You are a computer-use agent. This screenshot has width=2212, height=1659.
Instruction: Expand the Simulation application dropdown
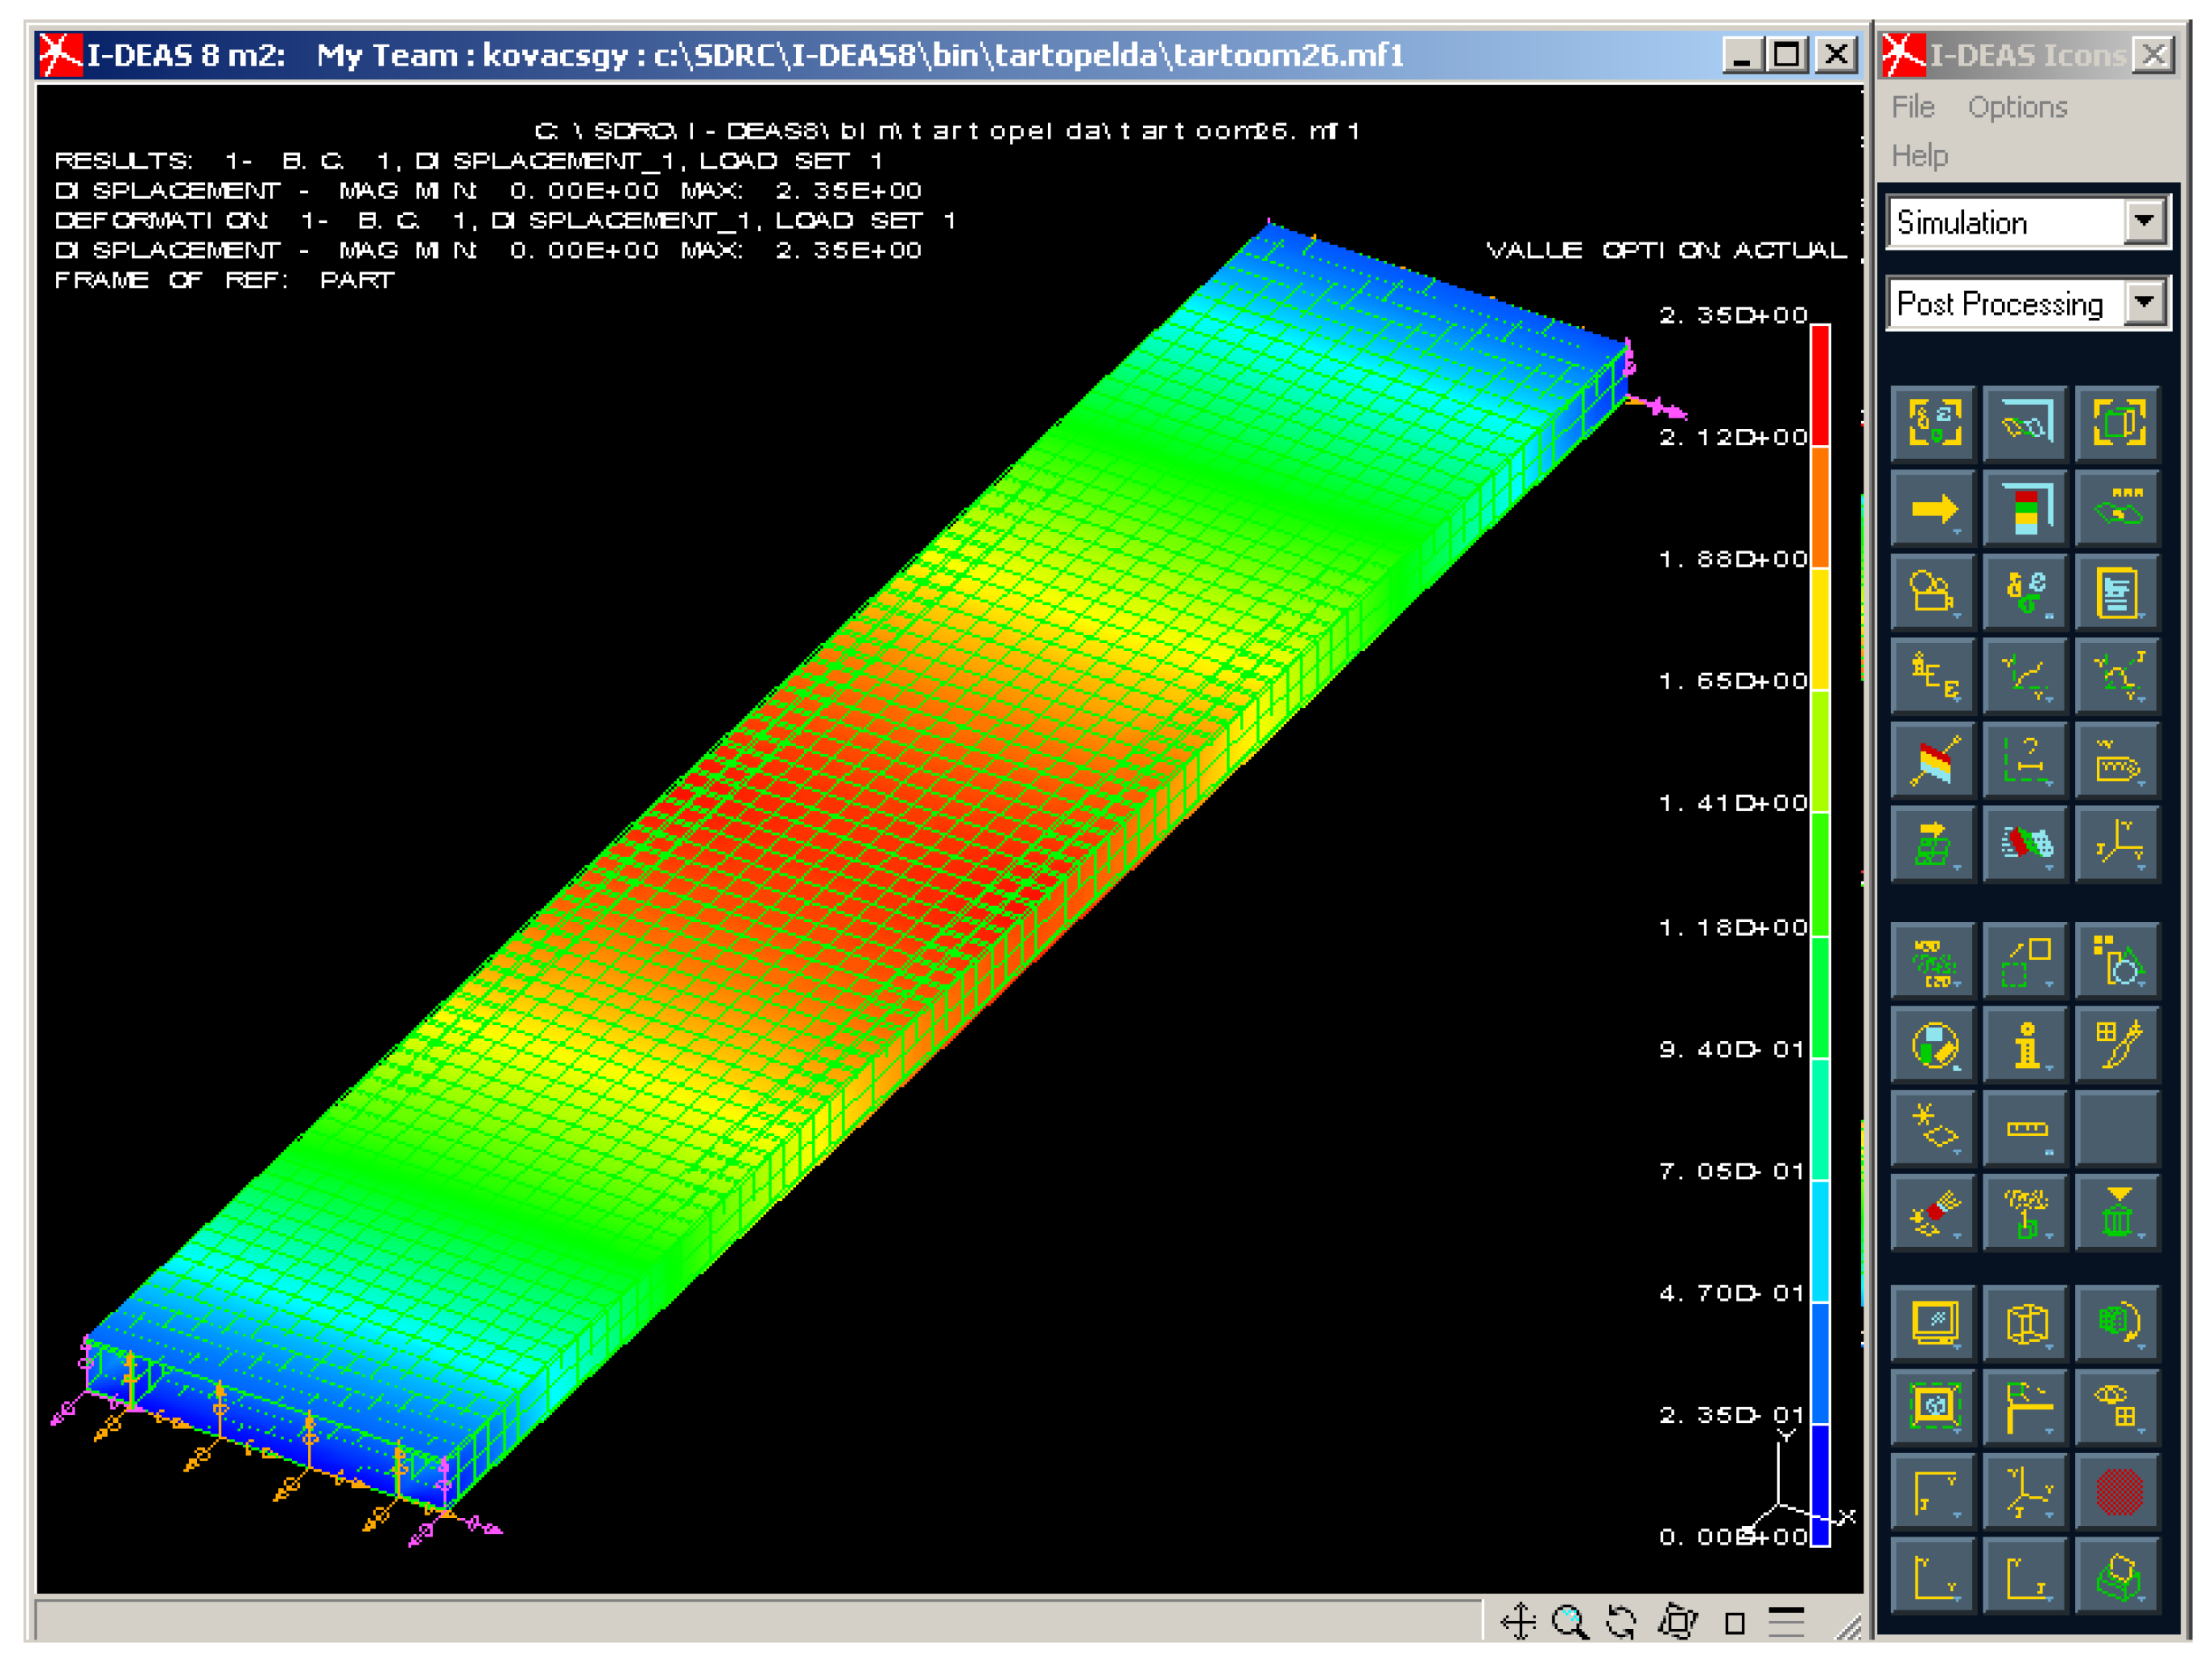coord(2144,221)
